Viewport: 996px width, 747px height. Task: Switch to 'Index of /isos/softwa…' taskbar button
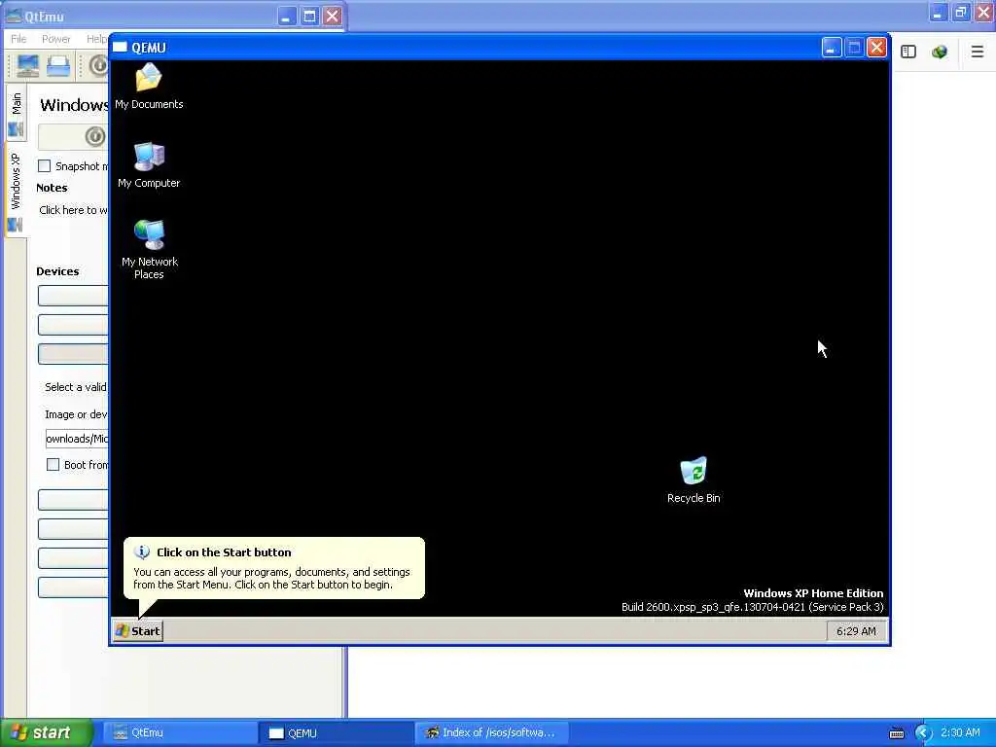click(491, 732)
